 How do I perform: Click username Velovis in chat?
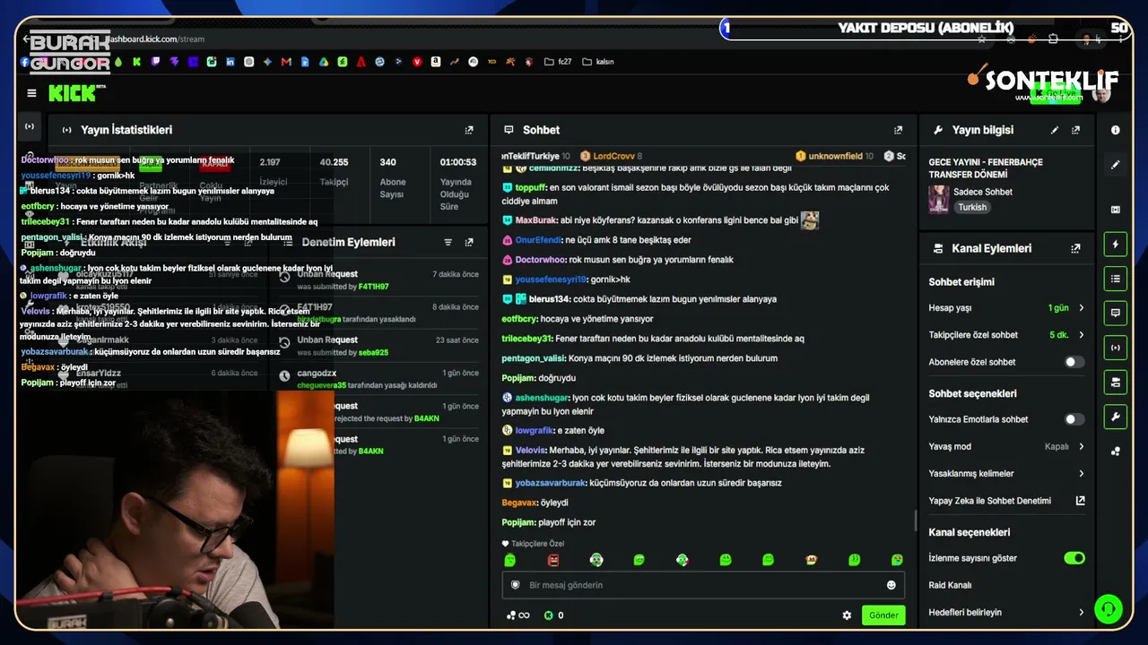click(531, 450)
